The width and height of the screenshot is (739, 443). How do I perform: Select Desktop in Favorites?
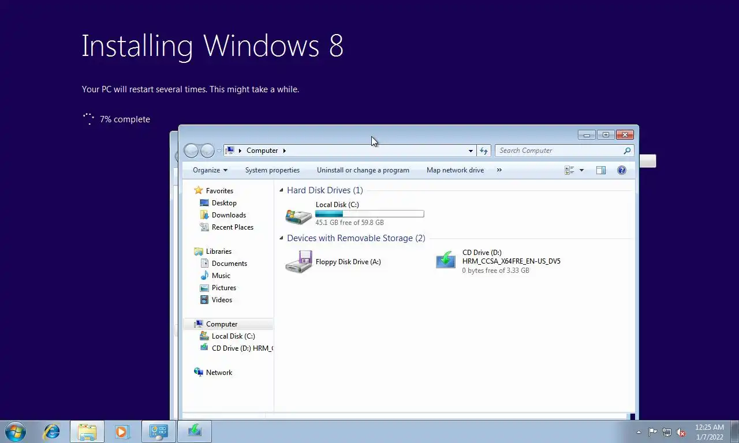coord(224,203)
